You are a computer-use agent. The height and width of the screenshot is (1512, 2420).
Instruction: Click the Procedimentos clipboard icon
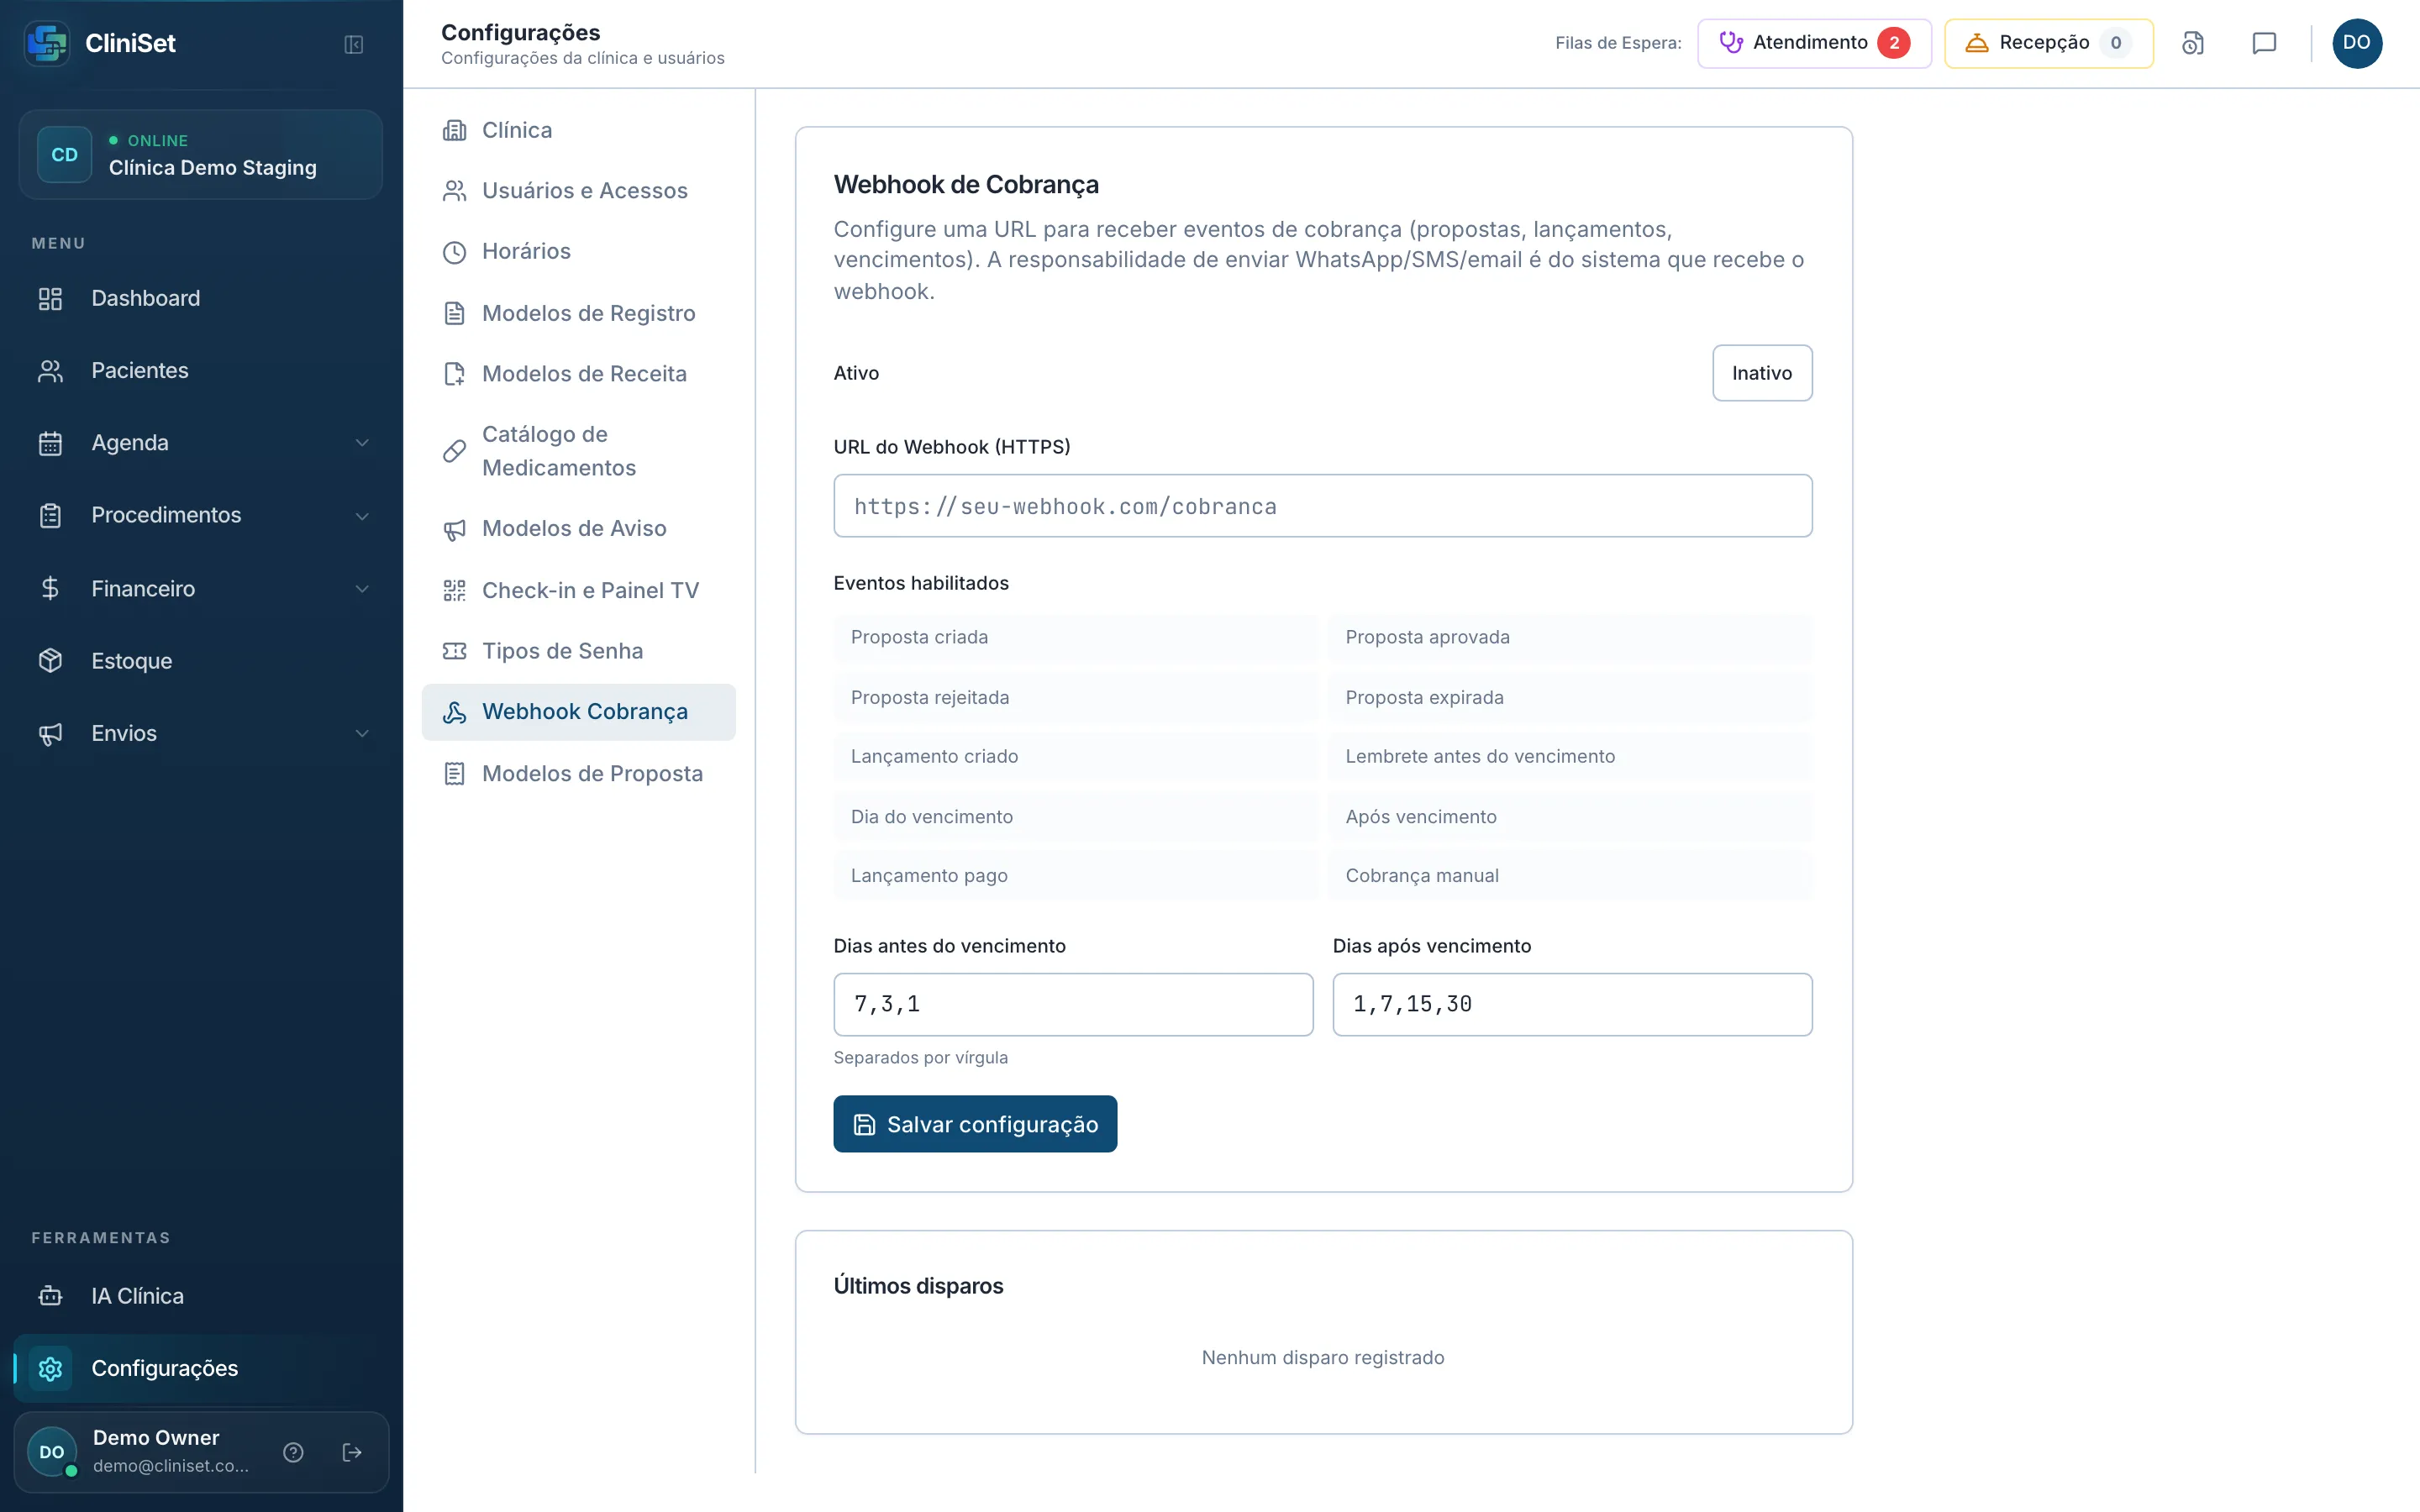coord(50,515)
